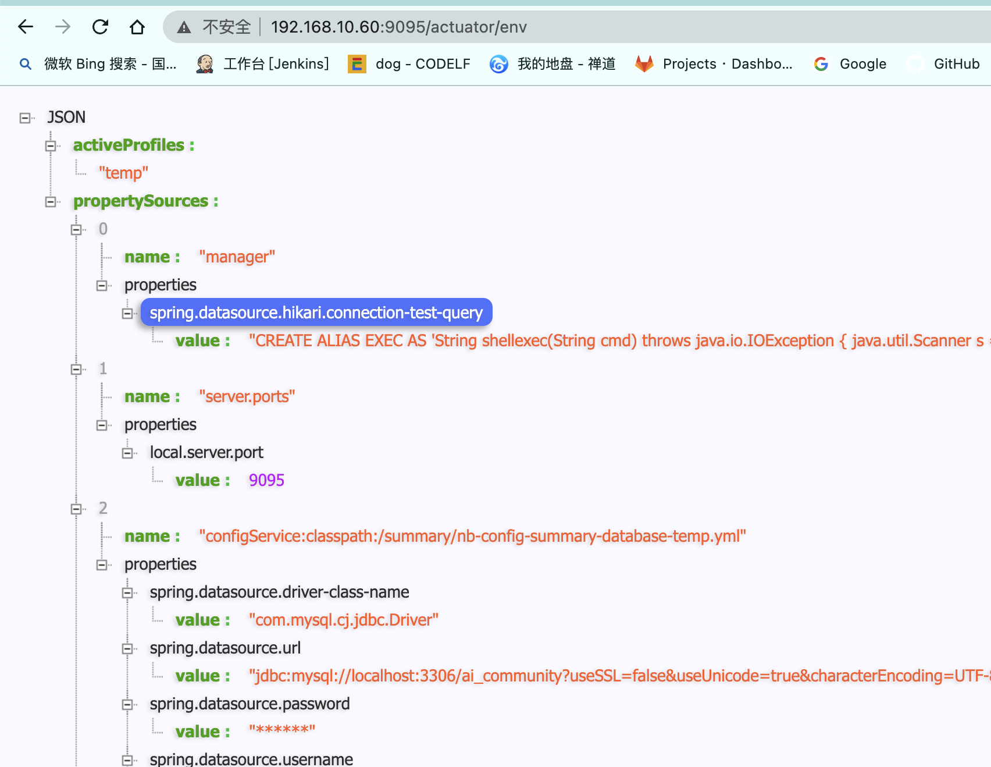Select the "manager" name value

(237, 257)
